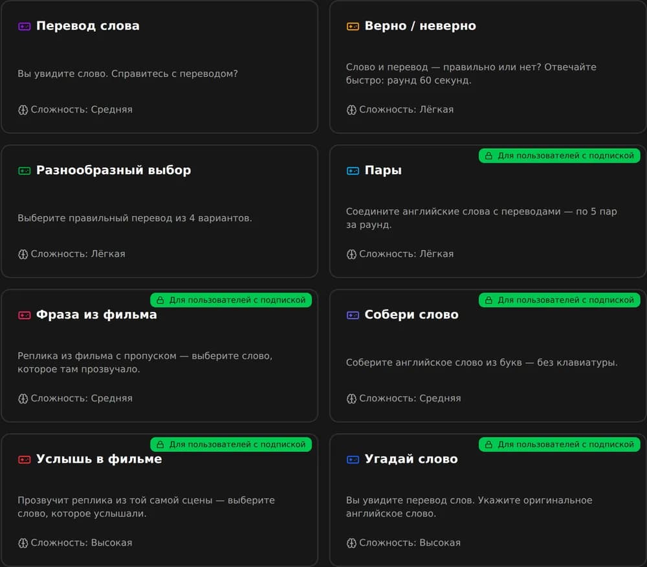
Task: Click the orange gamepad icon beside Верно / неверно
Action: (353, 27)
